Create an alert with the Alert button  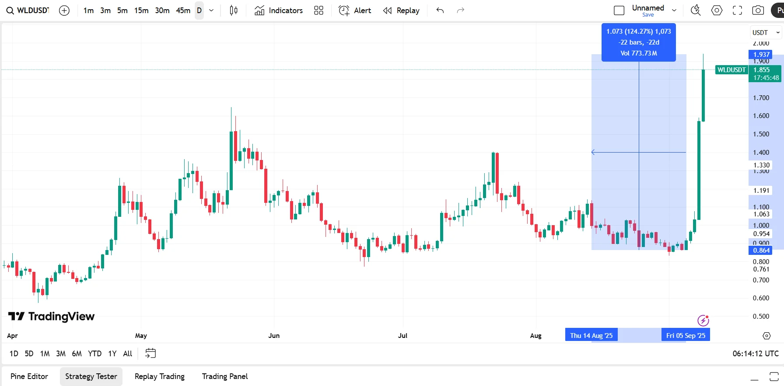pos(355,10)
